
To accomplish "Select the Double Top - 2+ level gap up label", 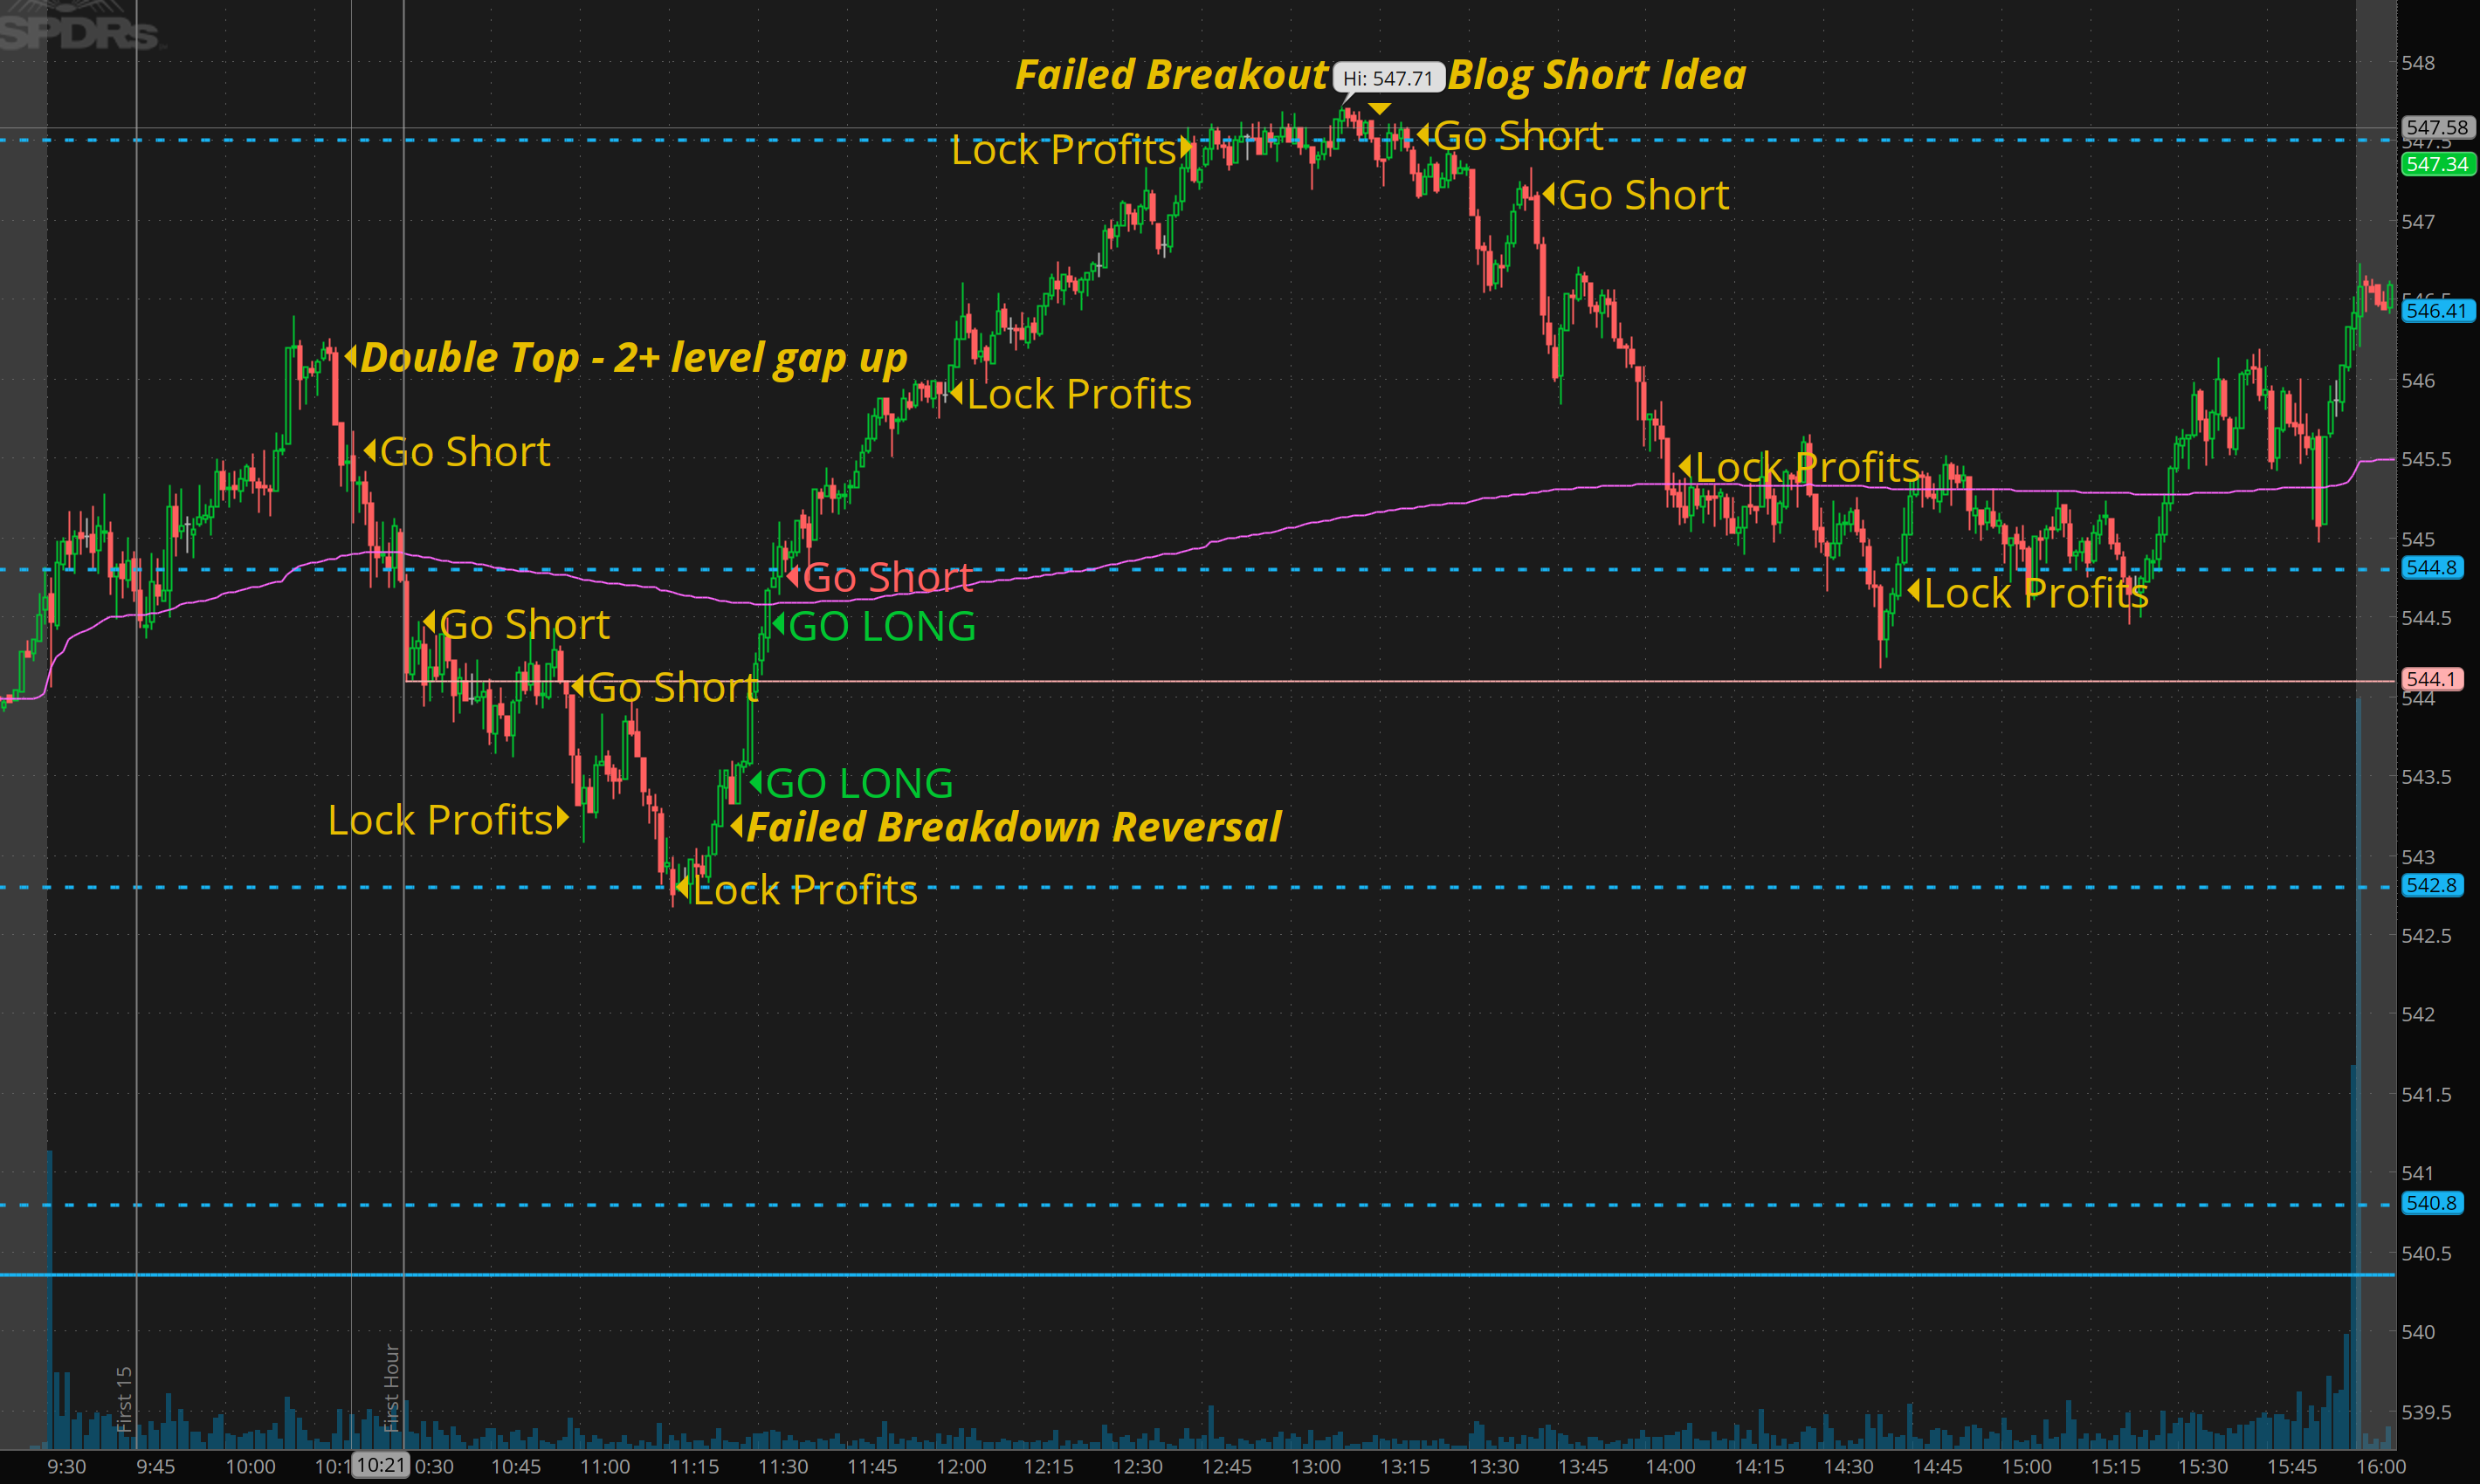I will tap(633, 358).
